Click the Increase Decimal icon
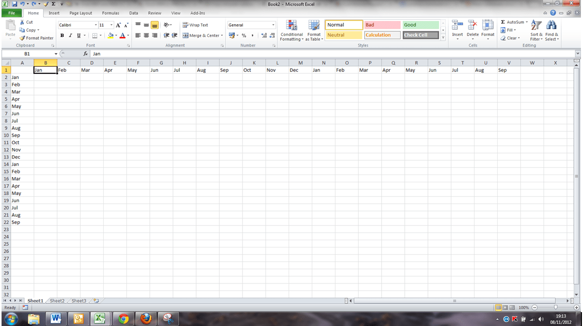Viewport: 584px width, 326px height. click(263, 35)
